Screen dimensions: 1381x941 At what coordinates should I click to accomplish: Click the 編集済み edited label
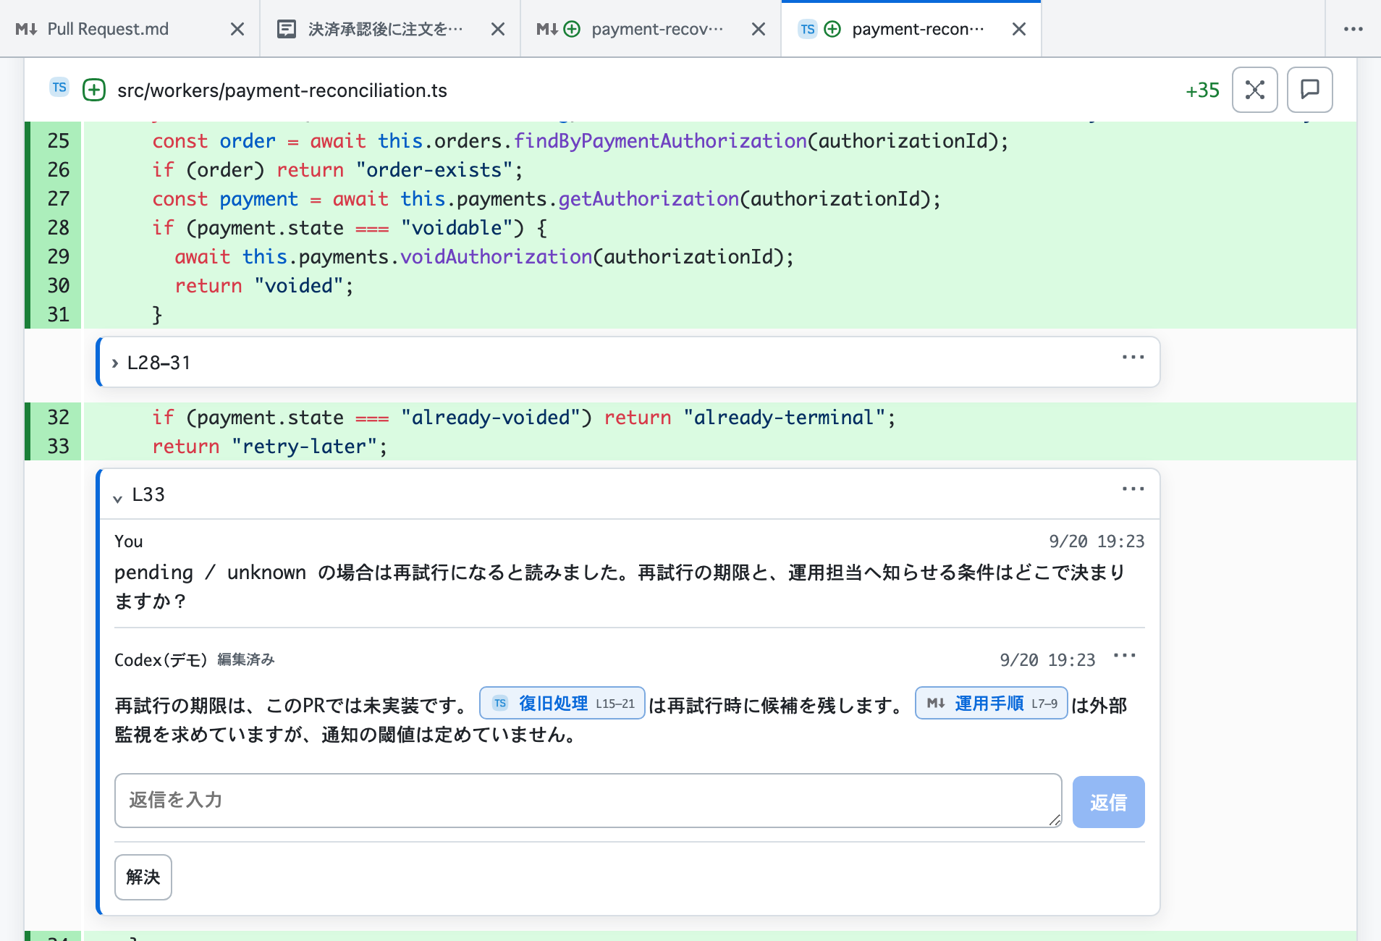[246, 659]
